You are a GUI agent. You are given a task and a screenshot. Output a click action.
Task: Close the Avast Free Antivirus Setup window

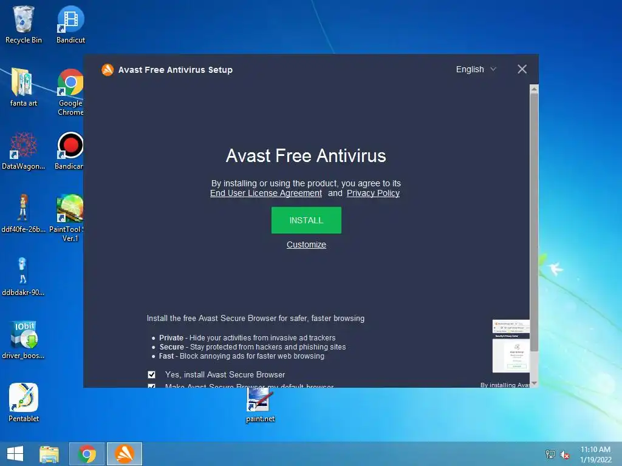(522, 69)
